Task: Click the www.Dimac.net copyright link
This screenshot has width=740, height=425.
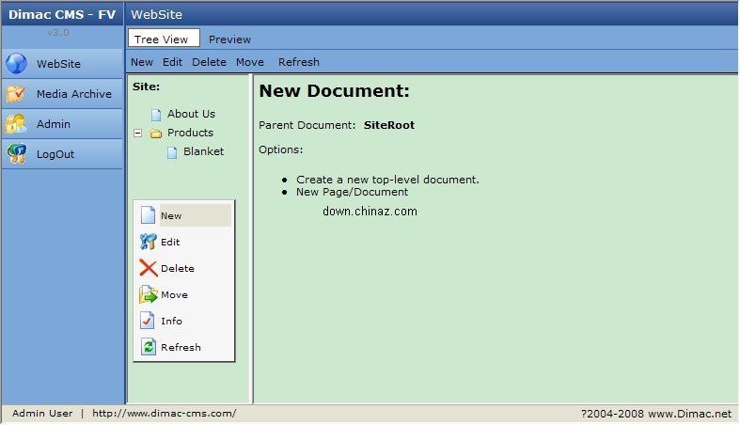Action: (689, 414)
